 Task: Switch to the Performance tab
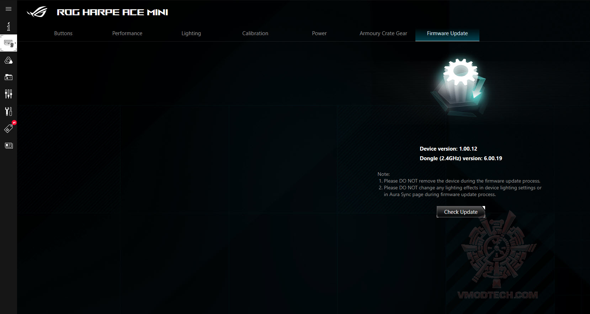tap(127, 33)
